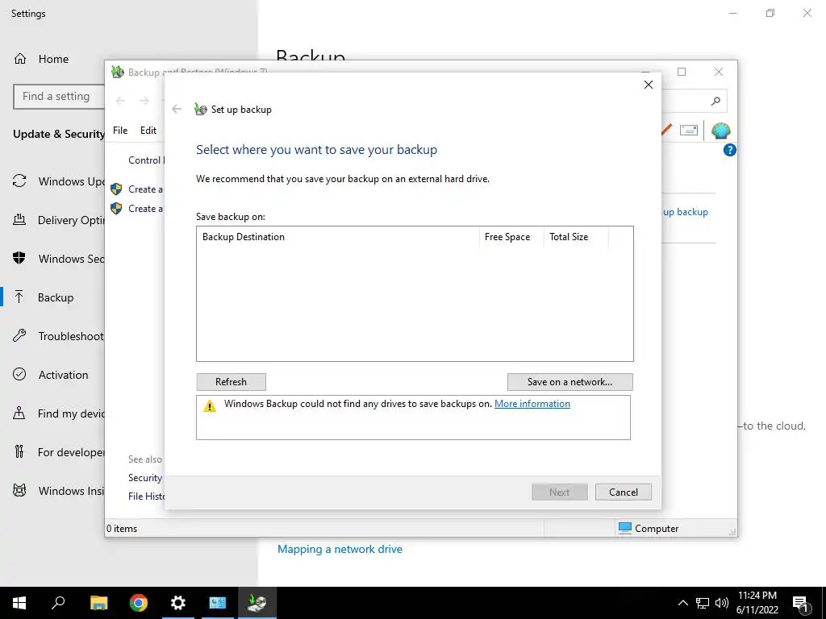Cancel the Set up backup dialog
The height and width of the screenshot is (619, 826).
click(624, 492)
